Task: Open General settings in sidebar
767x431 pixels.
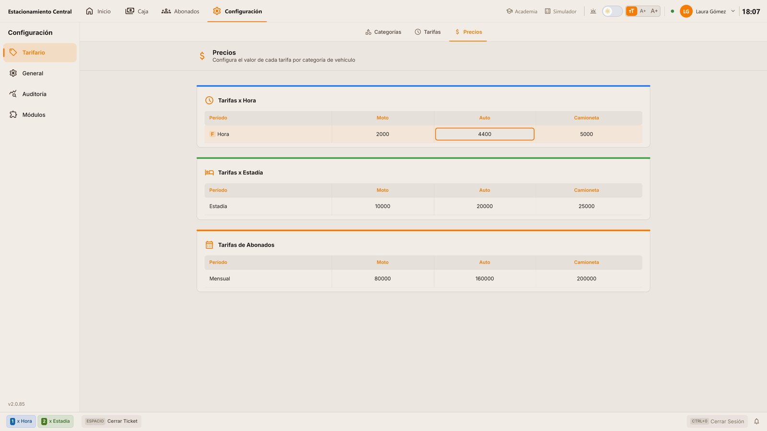Action: 40,73
